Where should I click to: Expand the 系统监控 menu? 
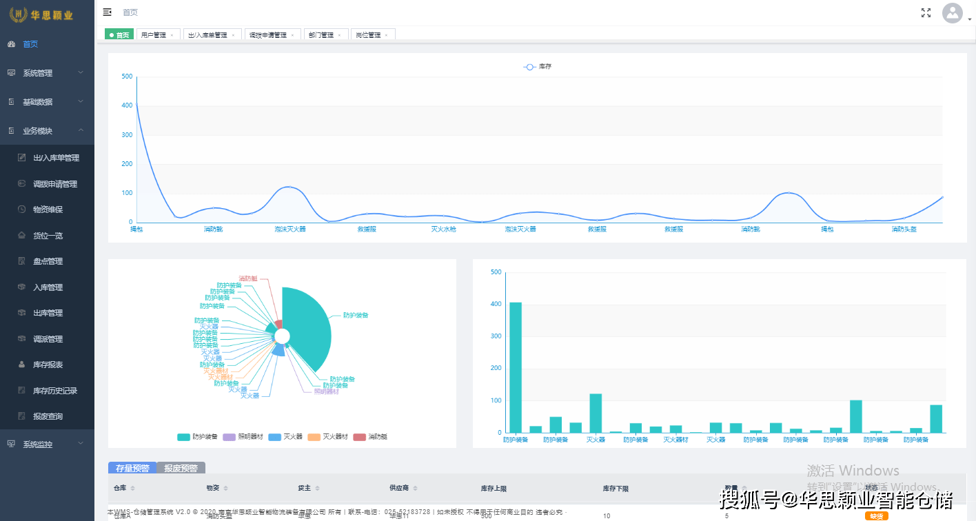(47, 445)
